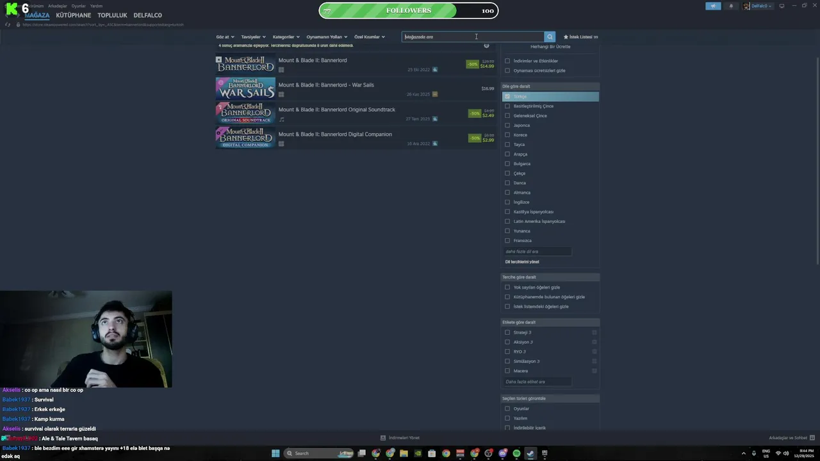Open the Steam notifications bell
This screenshot has width=820, height=461.
(x=731, y=6)
